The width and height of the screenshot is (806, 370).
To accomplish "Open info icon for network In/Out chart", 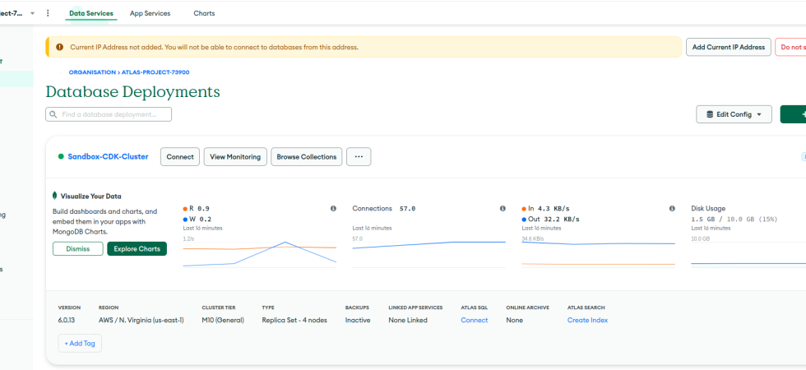I will click(672, 209).
